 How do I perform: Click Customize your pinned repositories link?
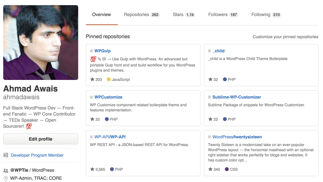(285, 37)
